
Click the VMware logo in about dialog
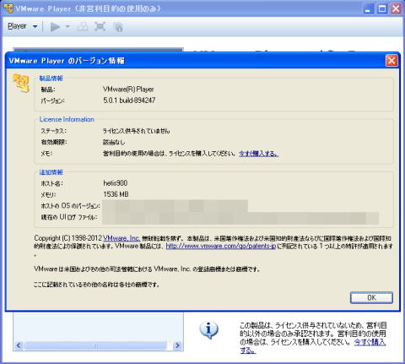(x=21, y=83)
